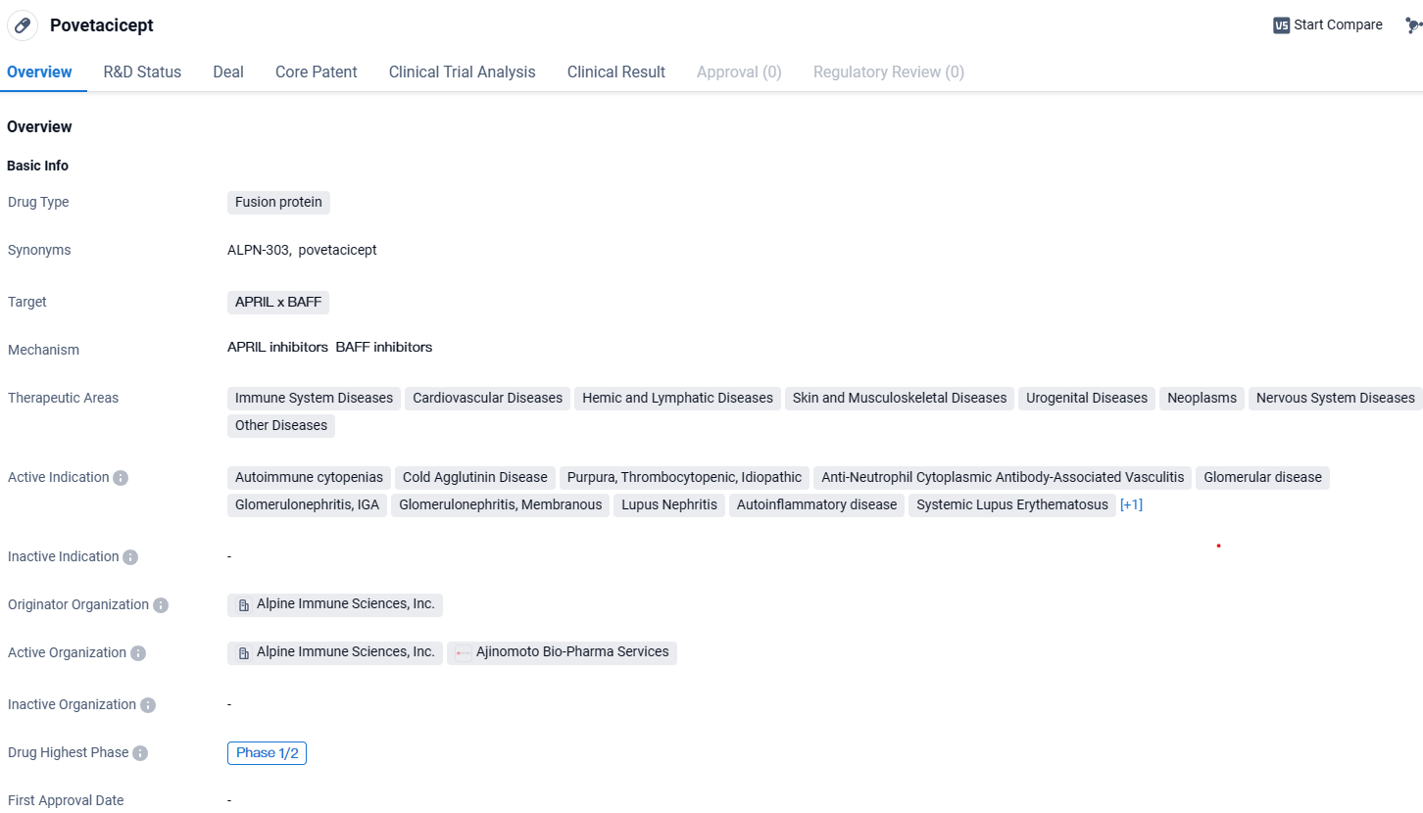Image resolution: width=1423 pixels, height=813 pixels.
Task: Expand the +1 more active indications
Action: click(1131, 505)
